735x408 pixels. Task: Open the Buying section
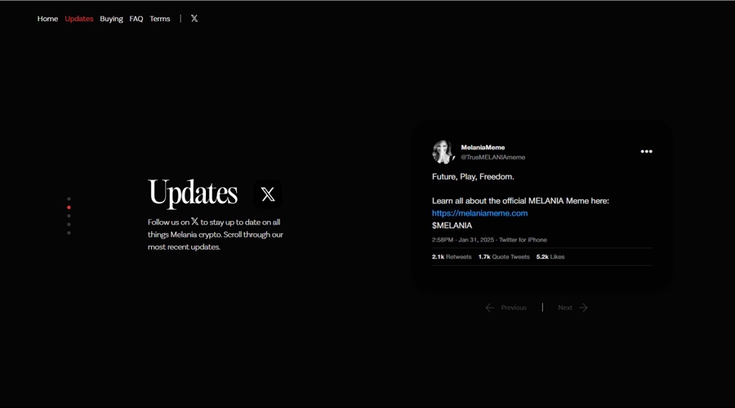pos(111,19)
